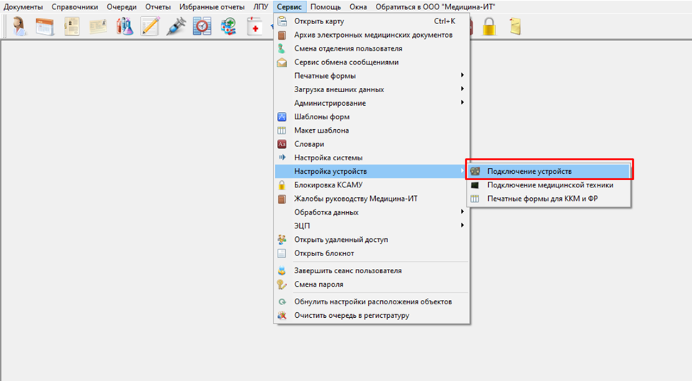Select Смена пароля menu entry

pyautogui.click(x=319, y=285)
